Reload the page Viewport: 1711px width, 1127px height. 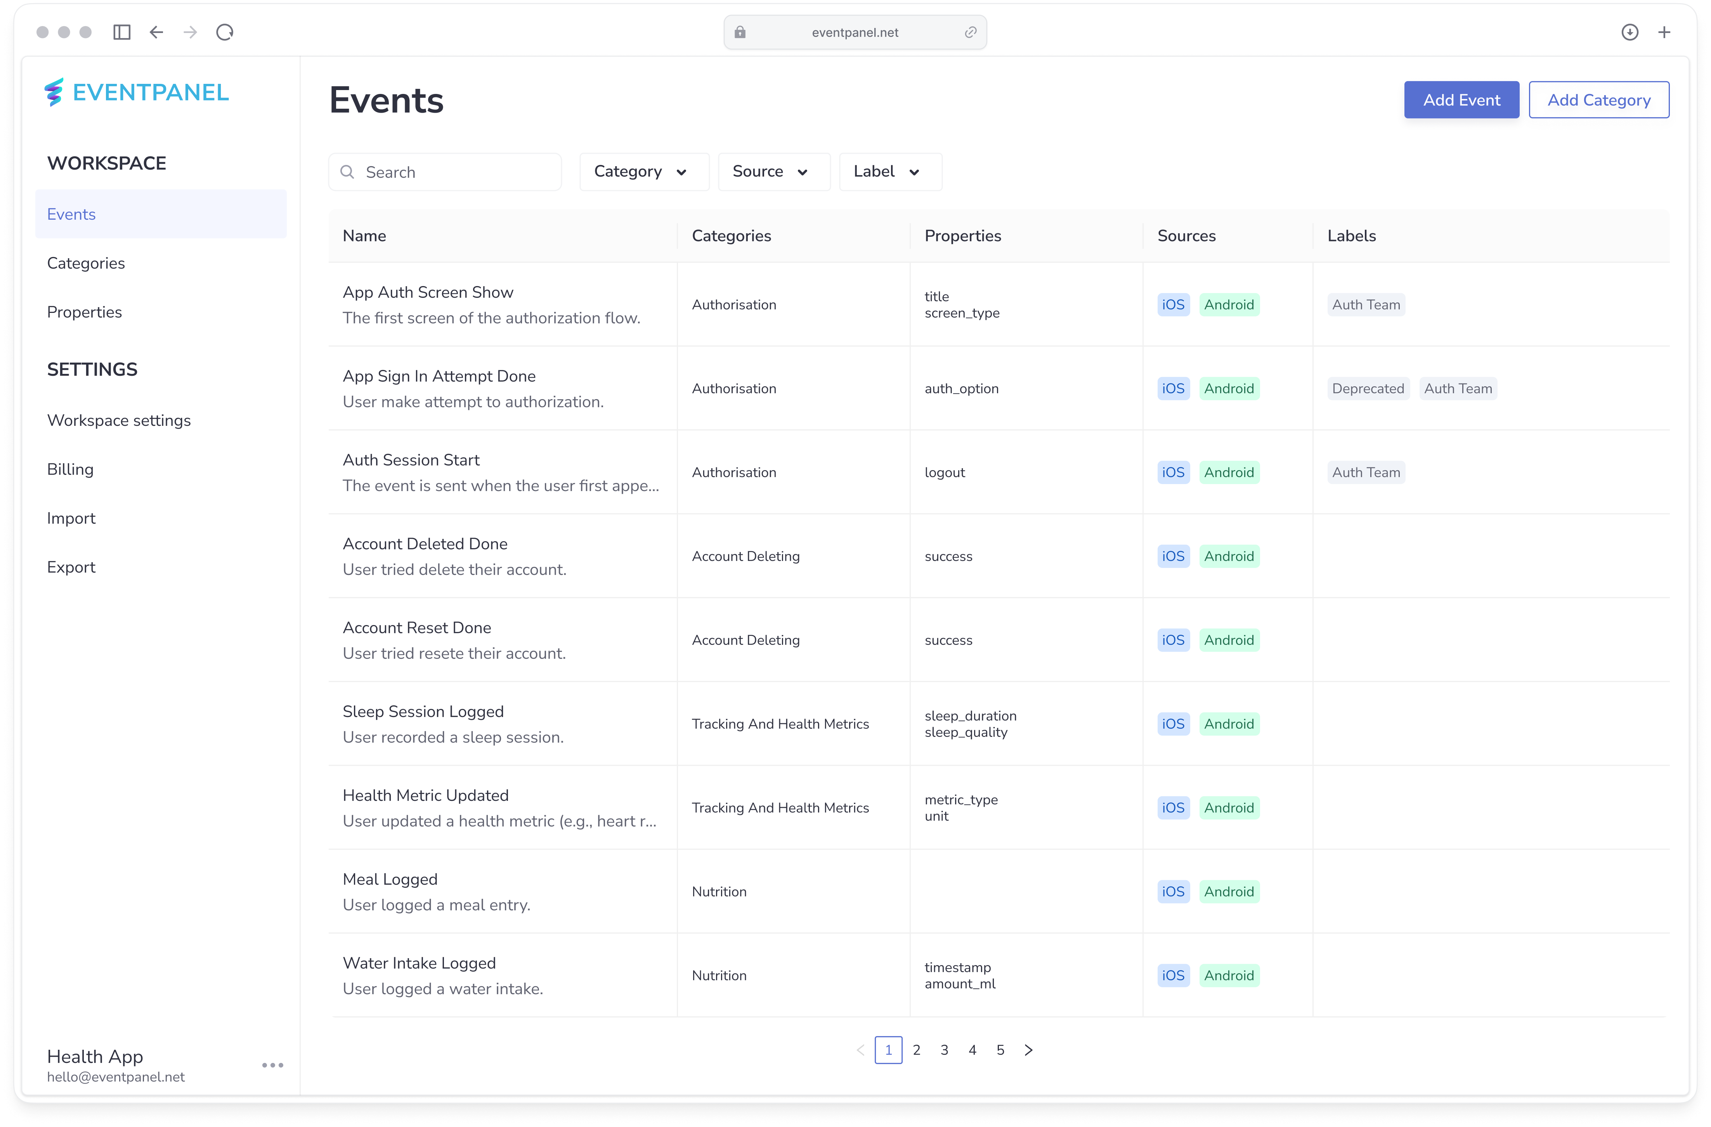pos(224,32)
